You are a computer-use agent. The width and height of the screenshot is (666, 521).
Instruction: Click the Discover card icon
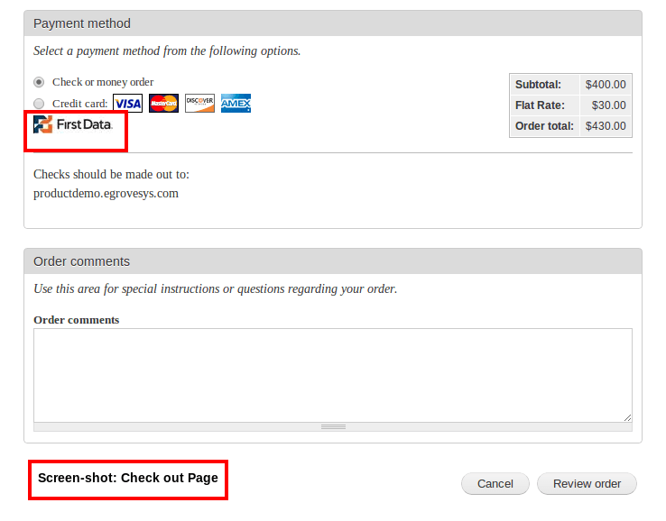pyautogui.click(x=199, y=104)
